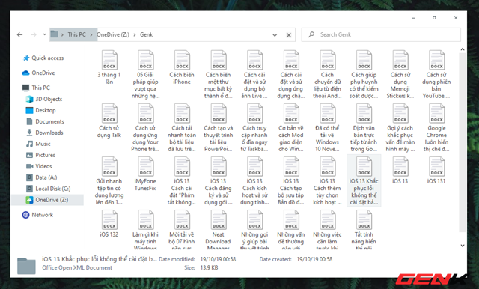This screenshot has width=479, height=289.
Task: Select 'iOS 13 Cách đăng ký' file
Action: tap(218, 181)
